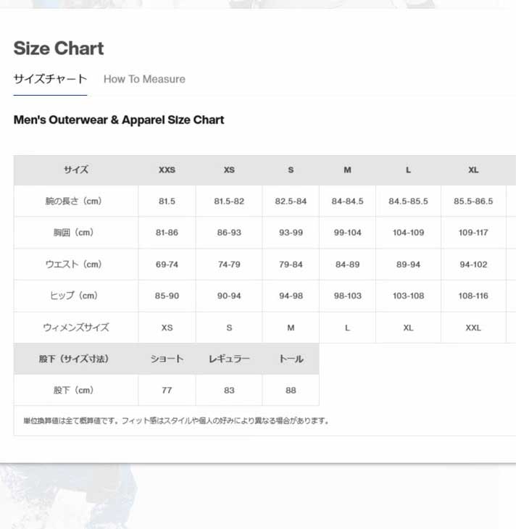This screenshot has height=529, width=529.
Task: Click the 股下（サイズ寸法） header cell
Action: tap(75, 359)
